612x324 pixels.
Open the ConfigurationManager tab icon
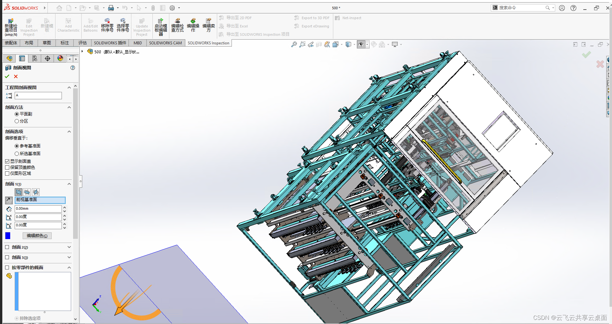(35, 58)
